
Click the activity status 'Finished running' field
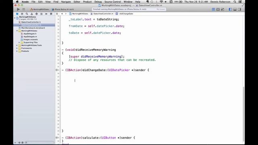point(129,9)
